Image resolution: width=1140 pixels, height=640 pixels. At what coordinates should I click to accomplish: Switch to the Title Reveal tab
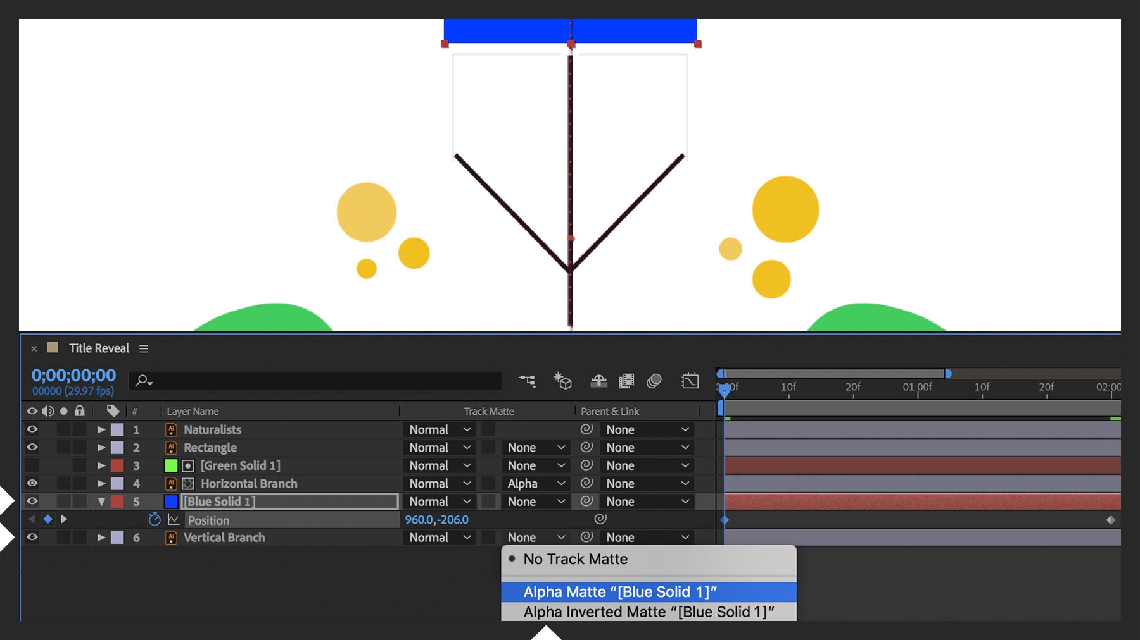98,348
